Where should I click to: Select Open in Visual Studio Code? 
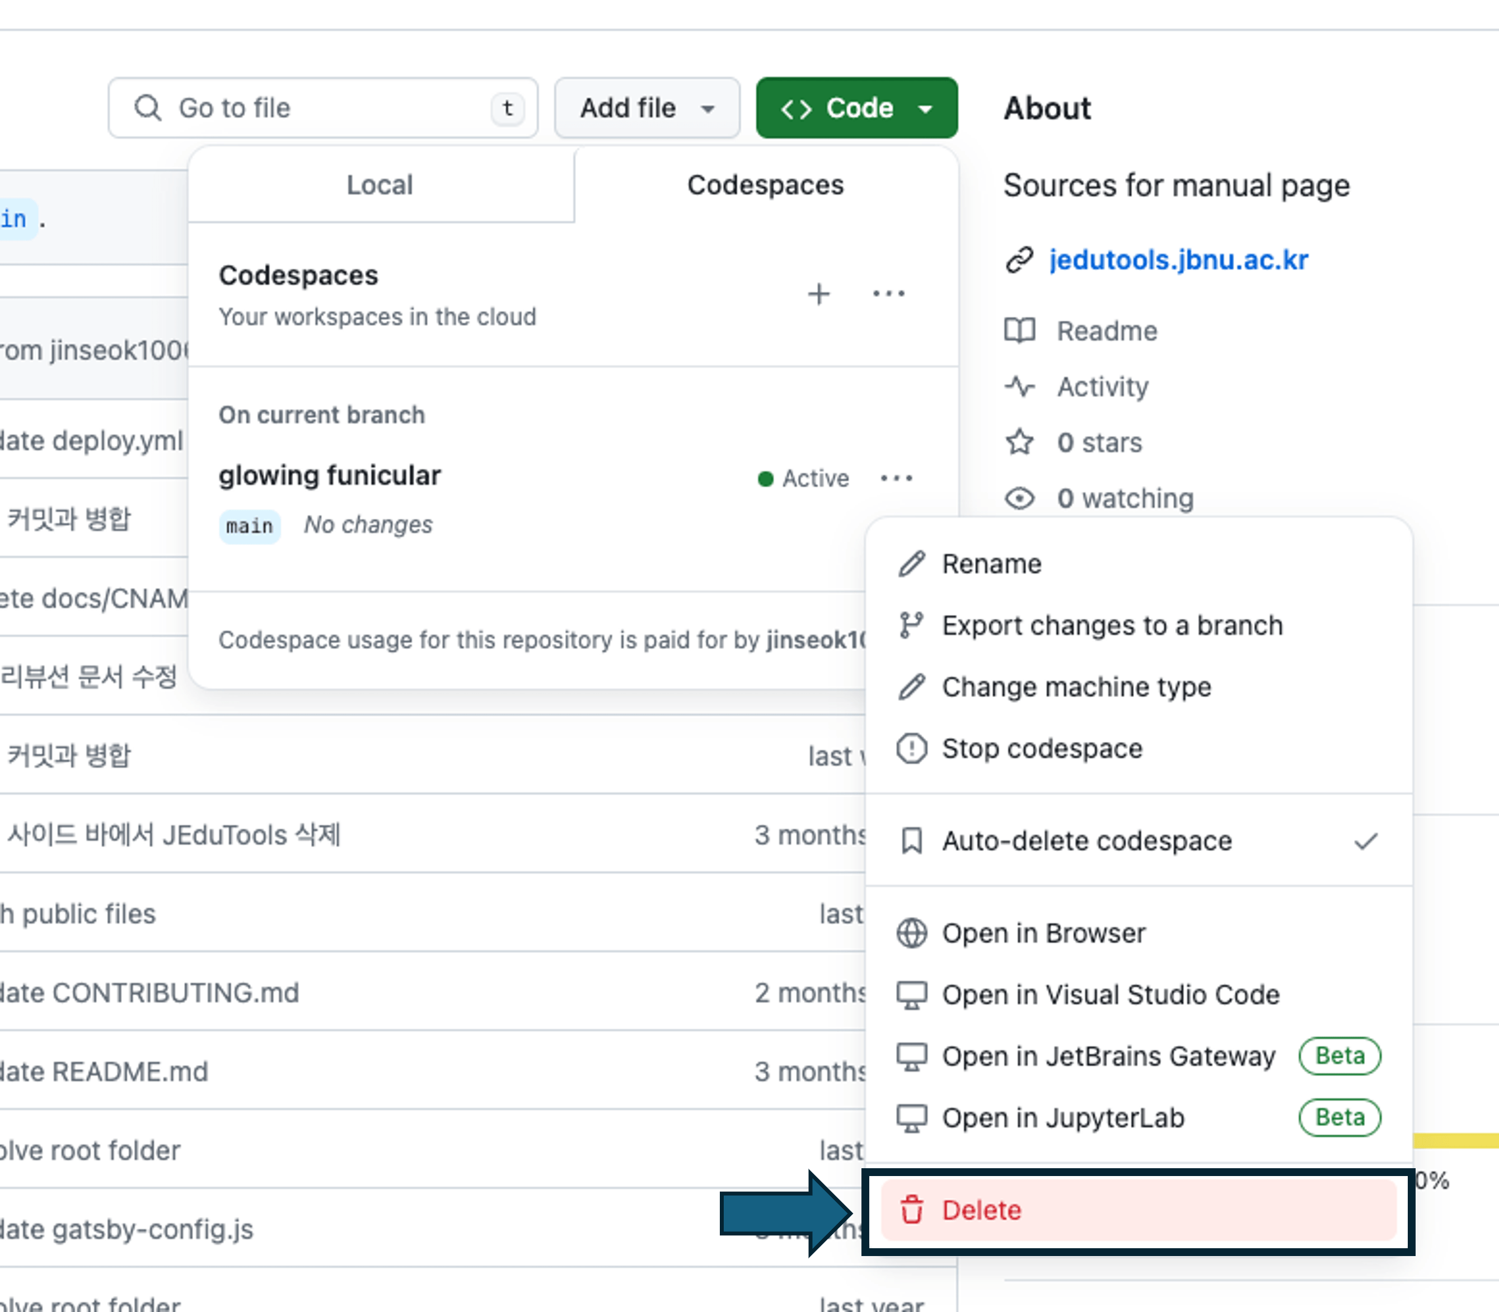point(1110,994)
